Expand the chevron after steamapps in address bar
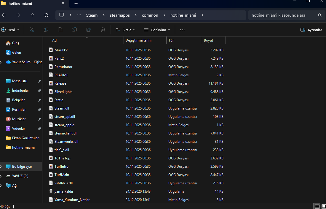Image resolution: width=326 pixels, height=209 pixels. [136, 15]
